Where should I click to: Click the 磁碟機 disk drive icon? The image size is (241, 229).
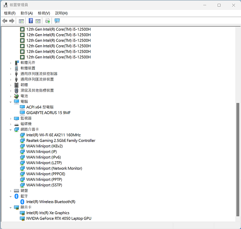[x=16, y=124]
